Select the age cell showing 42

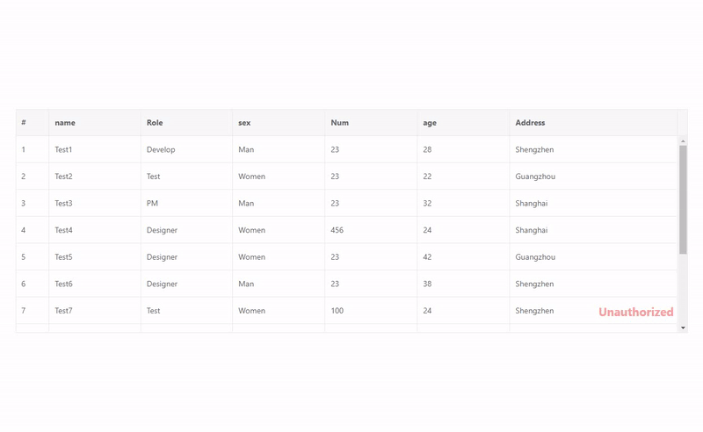[428, 257]
